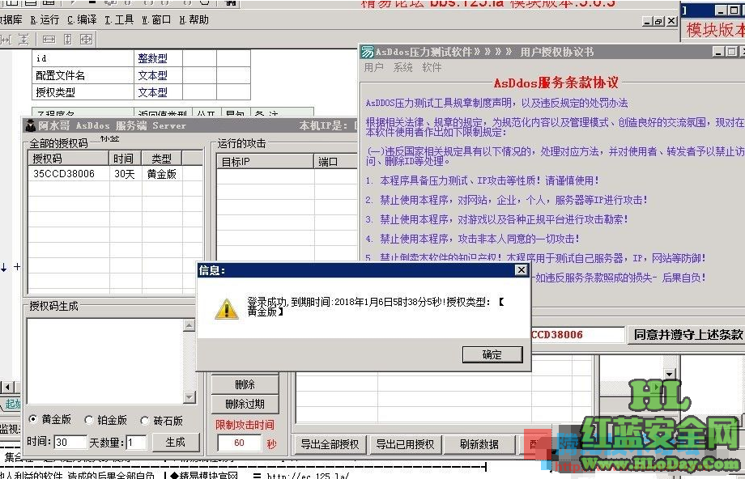Focus the attack time limit field showing 60
The height and width of the screenshot is (479, 745).
(239, 443)
